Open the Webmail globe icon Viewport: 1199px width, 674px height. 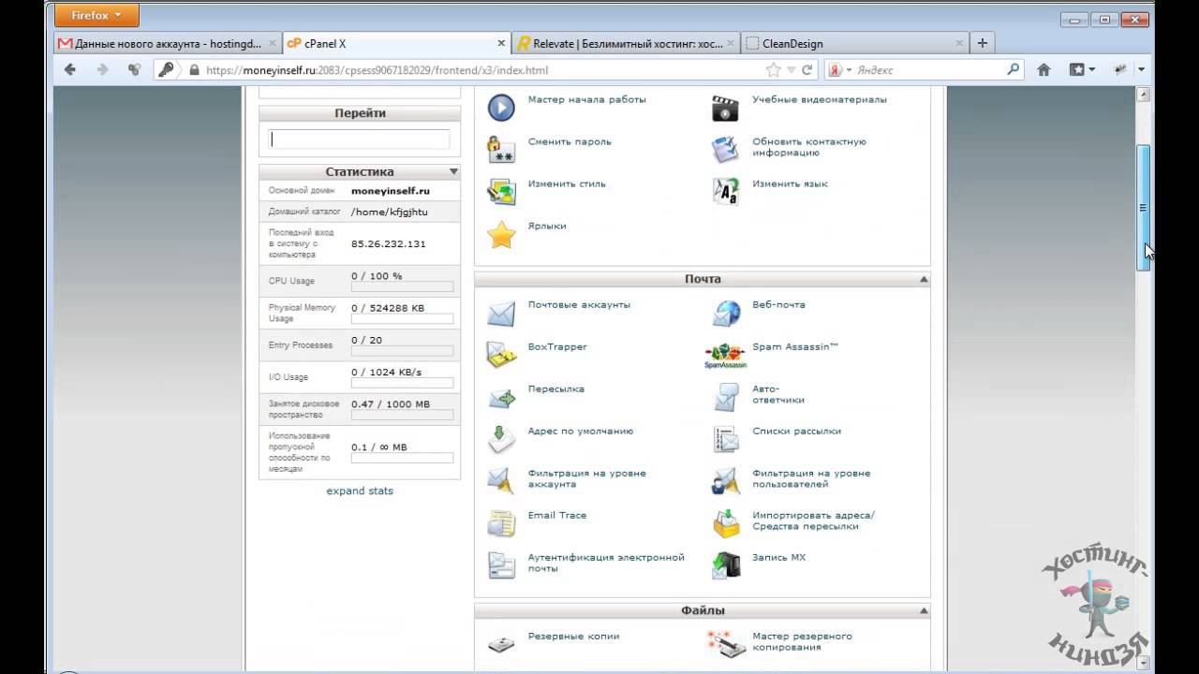pos(726,313)
